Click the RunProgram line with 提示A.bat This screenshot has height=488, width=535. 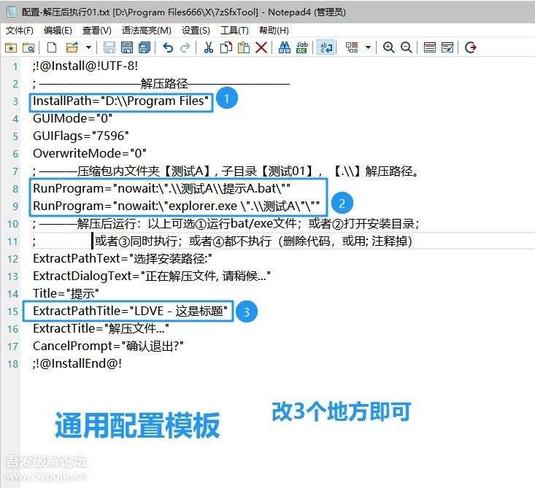tap(162, 188)
